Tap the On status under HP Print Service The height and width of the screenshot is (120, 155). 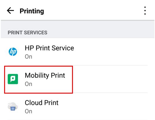click(x=28, y=57)
